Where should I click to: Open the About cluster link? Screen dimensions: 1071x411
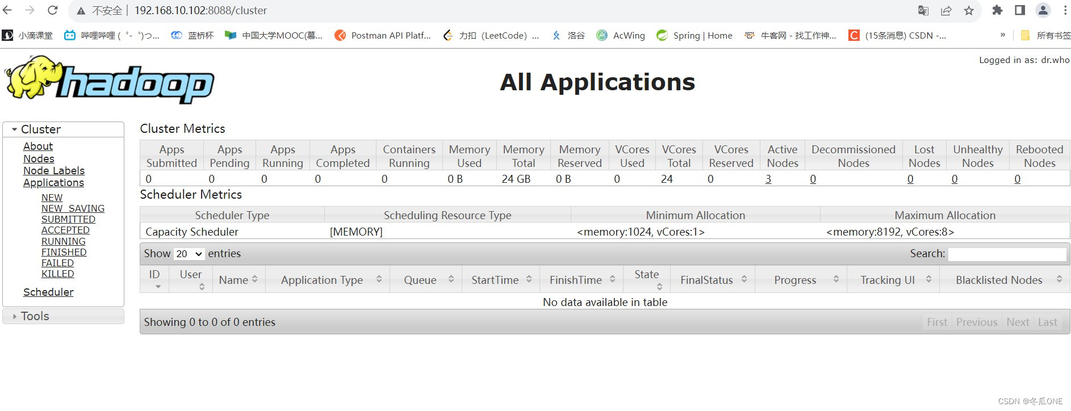(x=38, y=146)
